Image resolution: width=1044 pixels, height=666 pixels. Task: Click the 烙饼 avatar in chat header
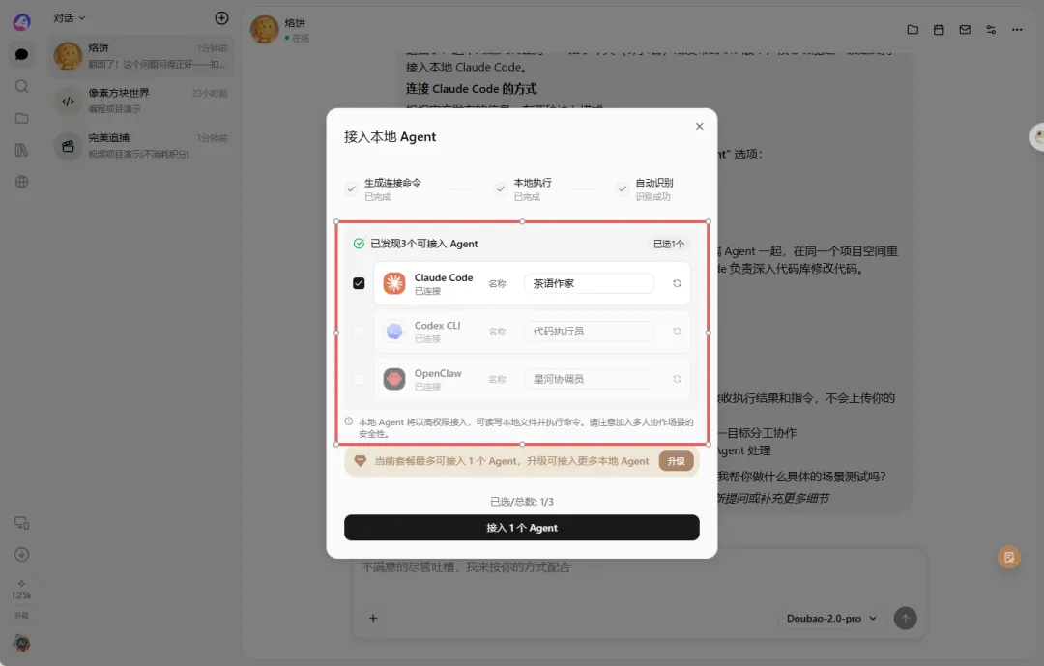click(264, 29)
